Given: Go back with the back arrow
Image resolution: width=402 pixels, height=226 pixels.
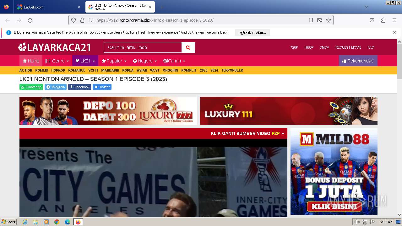Looking at the screenshot, I should [x=8, y=20].
